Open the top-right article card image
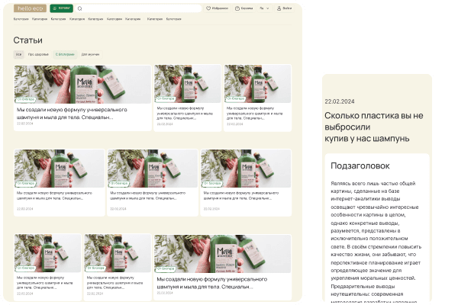 tap(257, 82)
